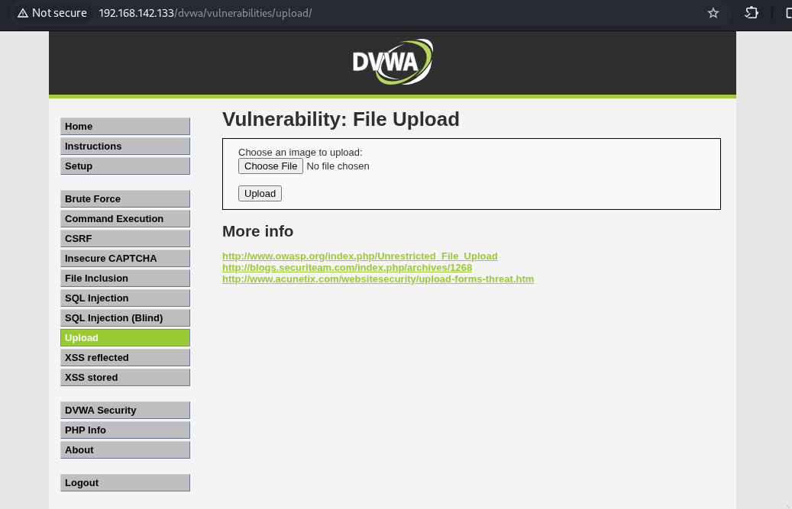Open Insecure CAPTCHA menu entry

click(x=125, y=258)
